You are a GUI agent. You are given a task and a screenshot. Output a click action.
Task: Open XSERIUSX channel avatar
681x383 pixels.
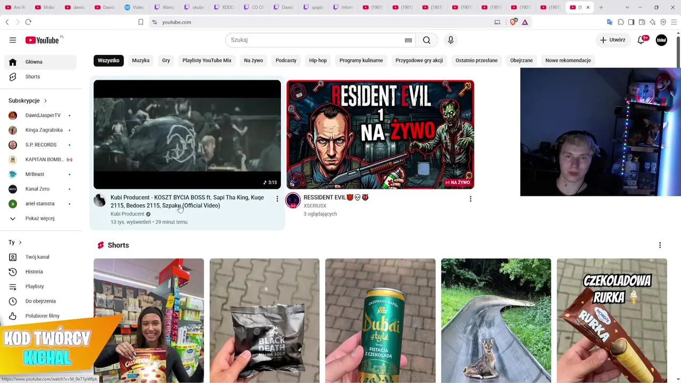coord(293,201)
